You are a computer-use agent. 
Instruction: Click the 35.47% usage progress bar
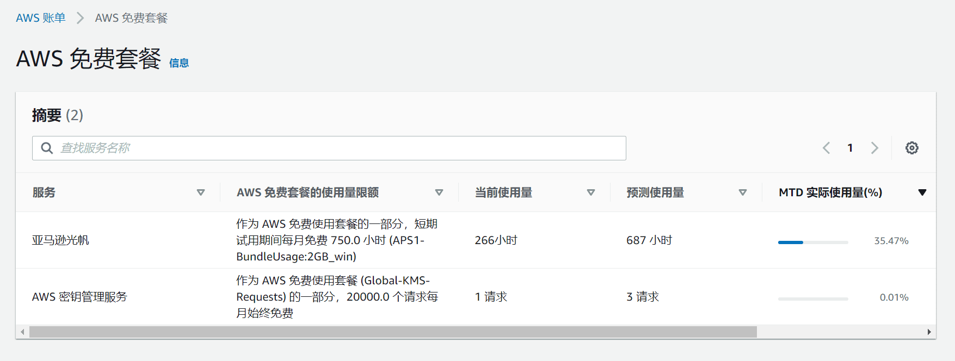[813, 242]
